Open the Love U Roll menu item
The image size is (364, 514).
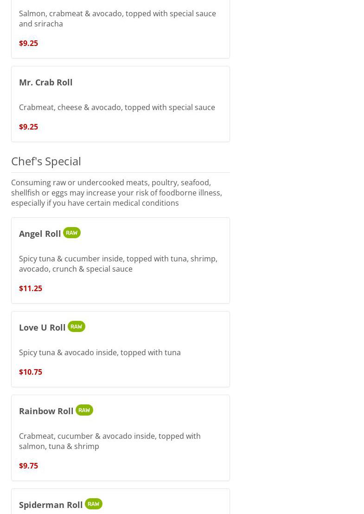tap(42, 327)
